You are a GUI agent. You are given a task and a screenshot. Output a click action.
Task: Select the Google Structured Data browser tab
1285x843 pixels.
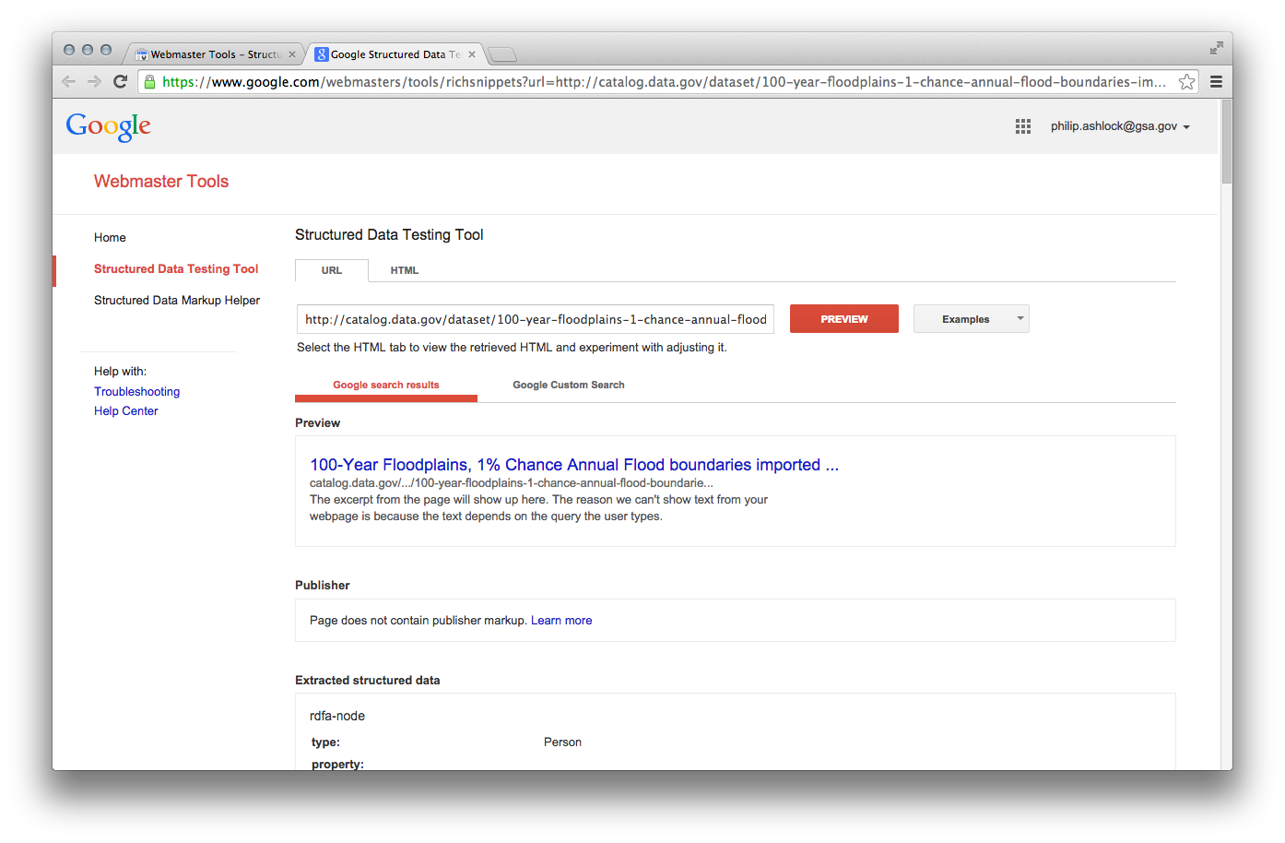(x=395, y=54)
